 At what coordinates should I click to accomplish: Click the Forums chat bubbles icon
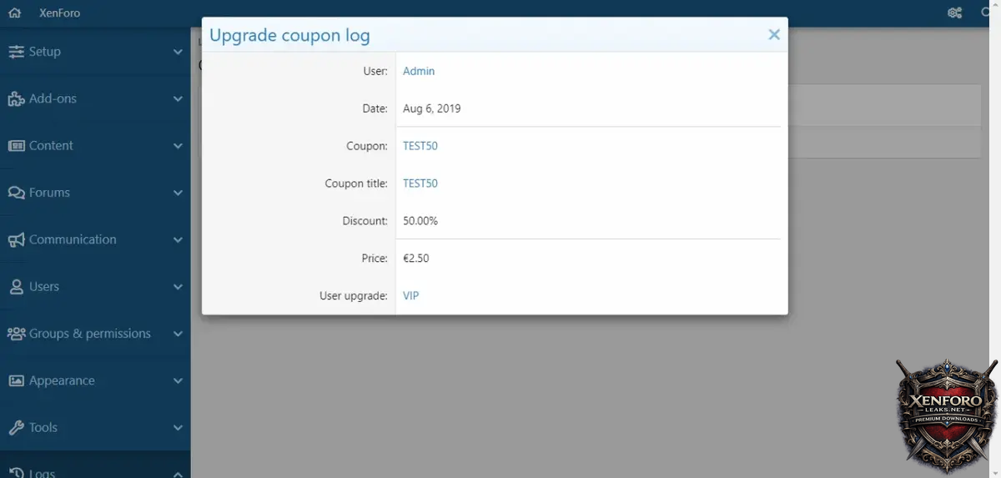(x=16, y=193)
